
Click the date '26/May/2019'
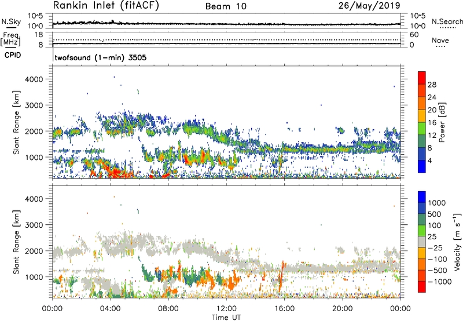click(x=369, y=6)
